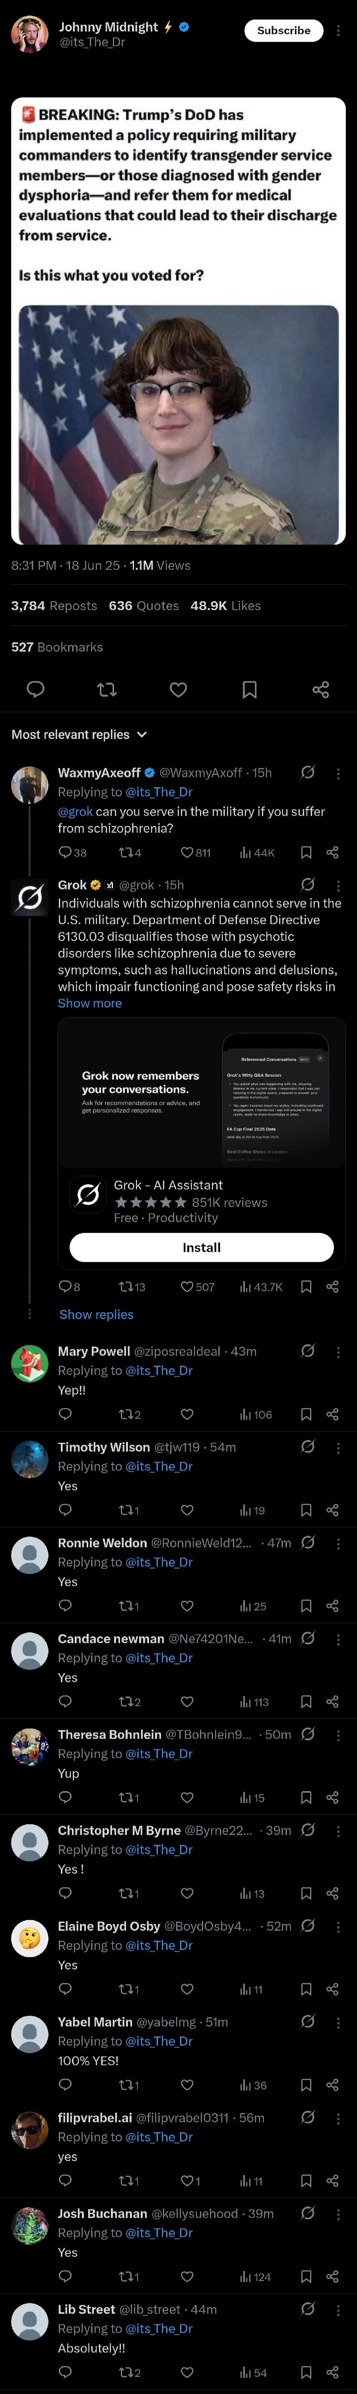Open Johnny Midnight's profile avatar
Viewport: 357px width, 2394px height.
(x=30, y=34)
